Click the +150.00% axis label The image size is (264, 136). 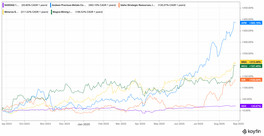tap(248, 76)
